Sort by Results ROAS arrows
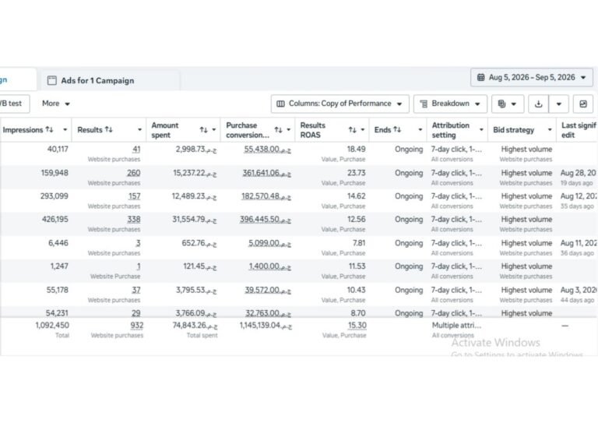The image size is (598, 423). click(x=353, y=130)
